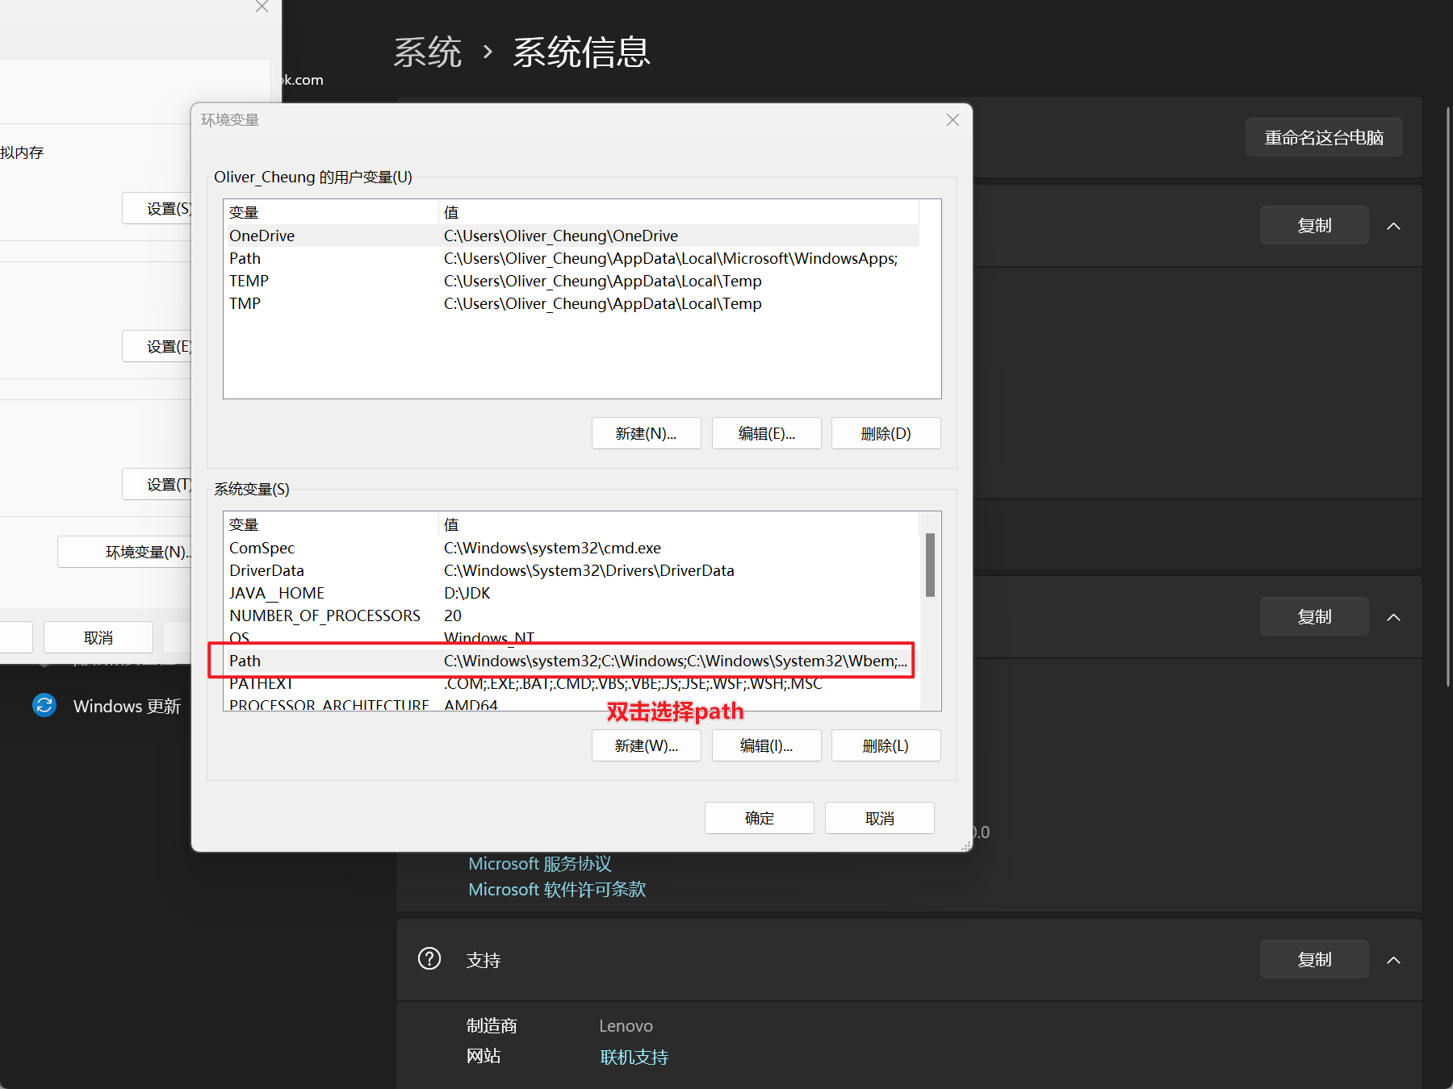
Task: Close the 环境变量 dialog
Action: point(953,119)
